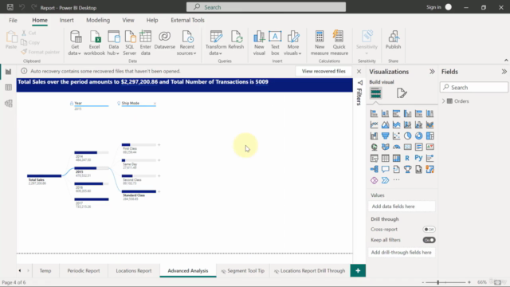Select the Treemap visual

pyautogui.click(x=430, y=136)
